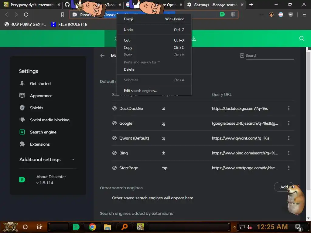Open more actions for Bing
The height and width of the screenshot is (233, 311).
pyautogui.click(x=289, y=153)
